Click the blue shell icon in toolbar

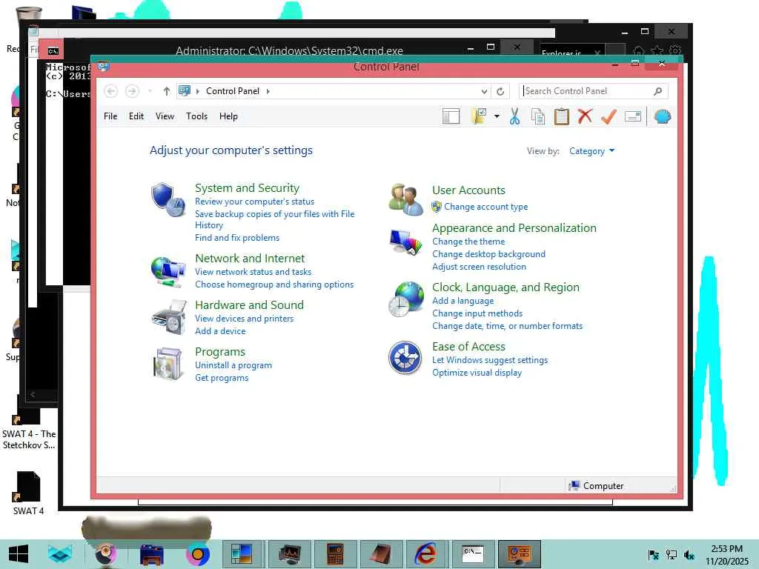coord(662,116)
